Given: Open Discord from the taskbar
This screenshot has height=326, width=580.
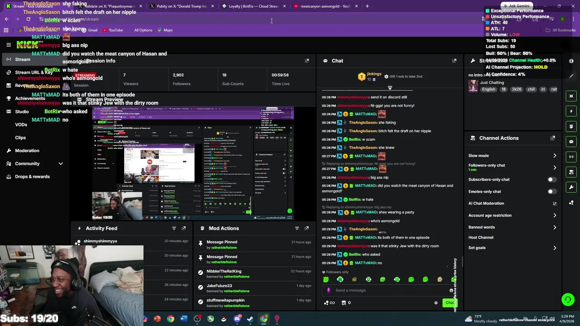Looking at the screenshot, I should [x=237, y=319].
